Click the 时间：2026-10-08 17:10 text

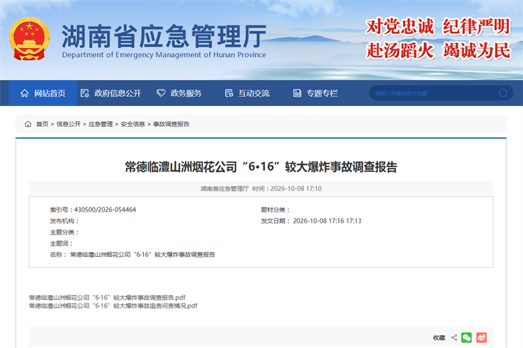[x=287, y=189]
